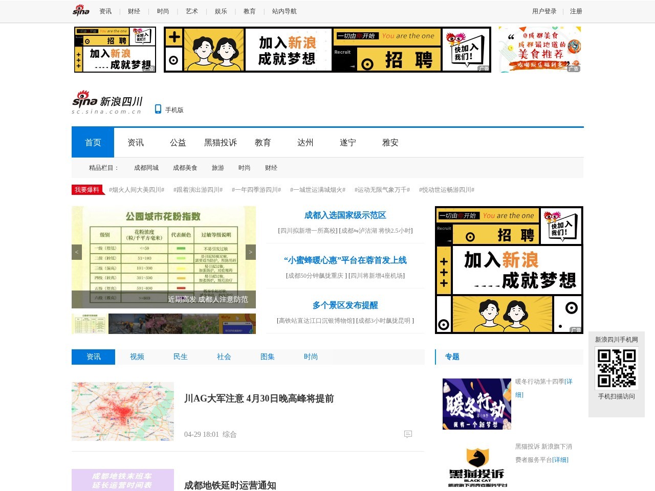The height and width of the screenshot is (491, 655).
Task: Open 娱乐 in the top navigation
Action: (x=221, y=11)
